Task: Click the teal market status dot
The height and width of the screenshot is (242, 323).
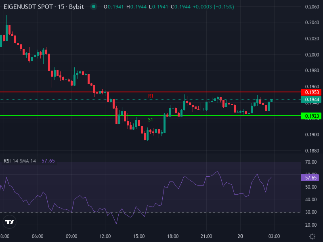Action: pyautogui.click(x=93, y=6)
